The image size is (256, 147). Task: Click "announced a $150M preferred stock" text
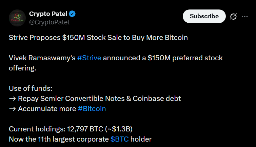pos(163,58)
